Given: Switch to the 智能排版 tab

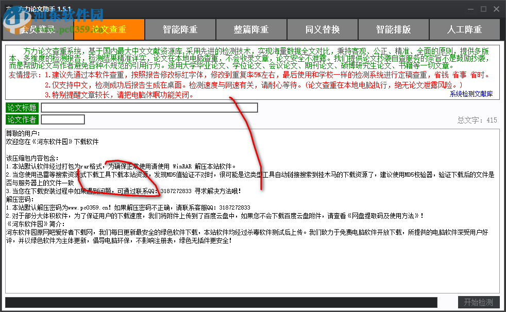Looking at the screenshot, I should pyautogui.click(x=393, y=29).
